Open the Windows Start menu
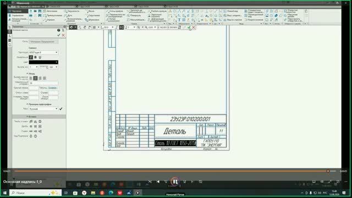352x198 pixels. 5,193
